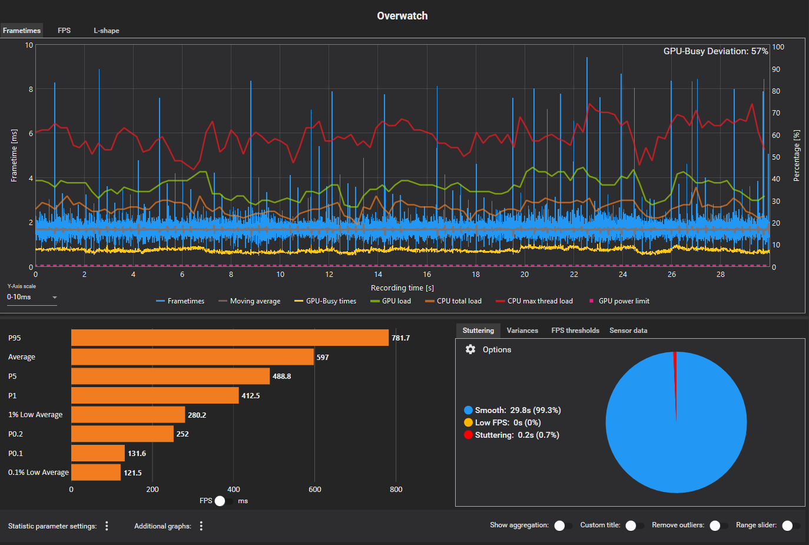Viewport: 809px width, 545px height.
Task: Click the GPU load legend marker
Action: [x=374, y=301]
